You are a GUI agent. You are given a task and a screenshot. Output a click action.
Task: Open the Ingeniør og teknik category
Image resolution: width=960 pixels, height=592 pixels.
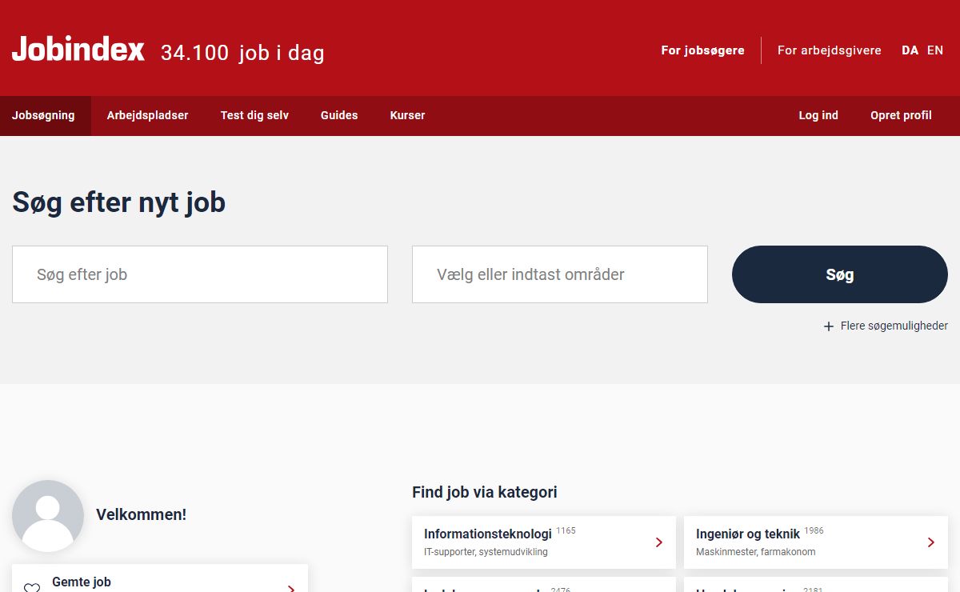coord(816,542)
